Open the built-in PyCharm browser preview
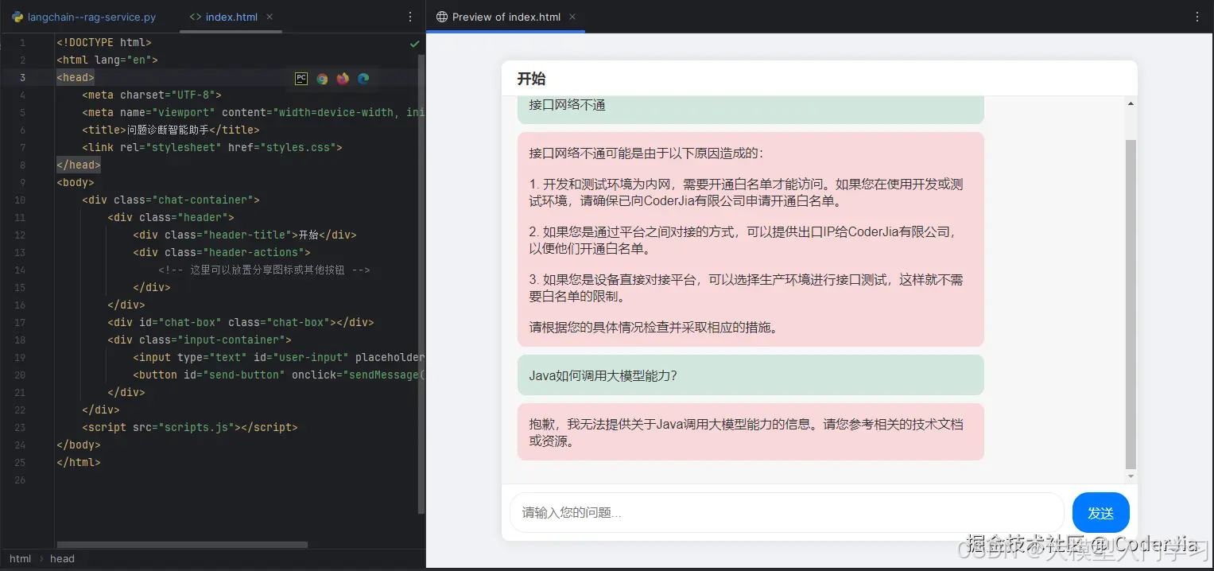Viewport: 1214px width, 571px height. pyautogui.click(x=301, y=77)
